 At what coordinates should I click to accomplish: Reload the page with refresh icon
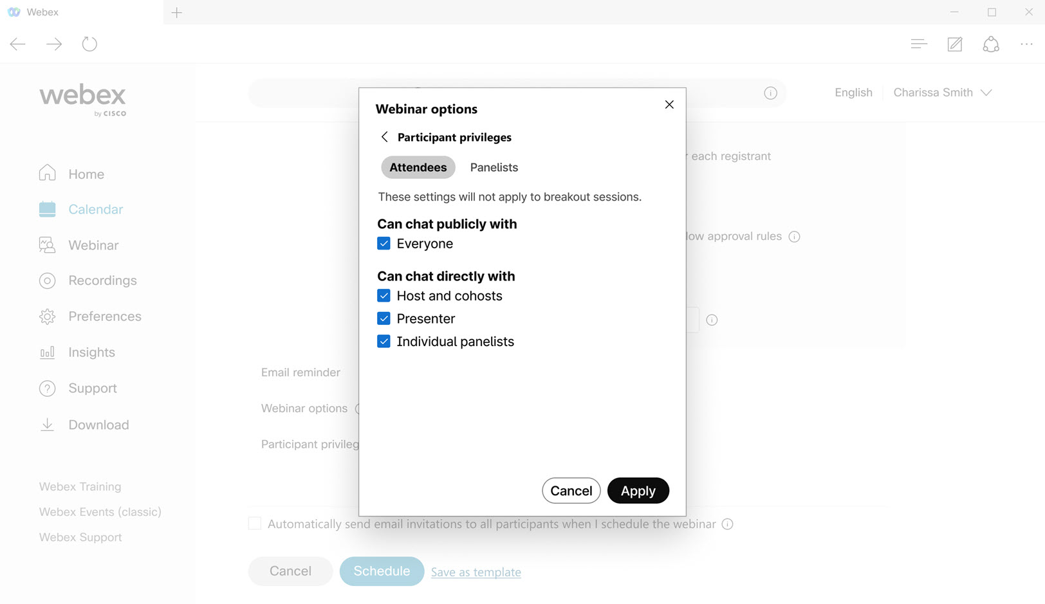89,44
